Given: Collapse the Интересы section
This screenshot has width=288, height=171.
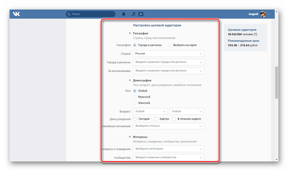Looking at the screenshot, I should click(x=130, y=137).
